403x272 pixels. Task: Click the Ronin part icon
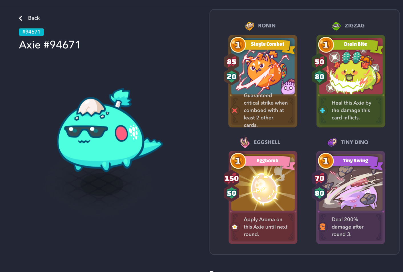[249, 26]
